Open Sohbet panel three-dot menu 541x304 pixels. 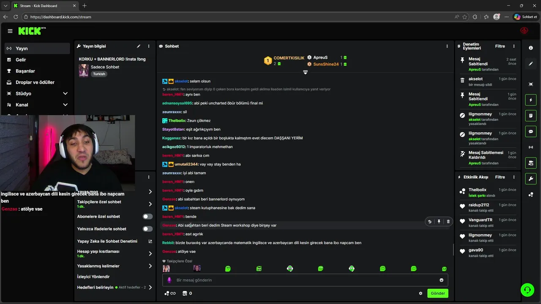(447, 46)
